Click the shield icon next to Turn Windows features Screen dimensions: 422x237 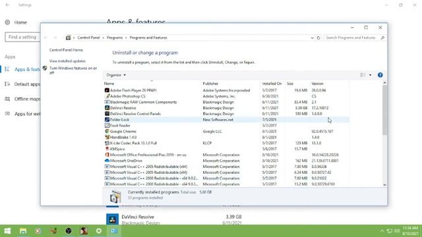coord(45,68)
